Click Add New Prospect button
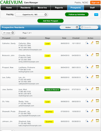101x131 pixels. click(50, 21)
